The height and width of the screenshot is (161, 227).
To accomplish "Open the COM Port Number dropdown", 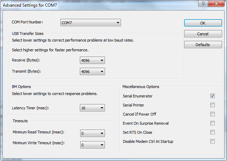I will (91, 23).
